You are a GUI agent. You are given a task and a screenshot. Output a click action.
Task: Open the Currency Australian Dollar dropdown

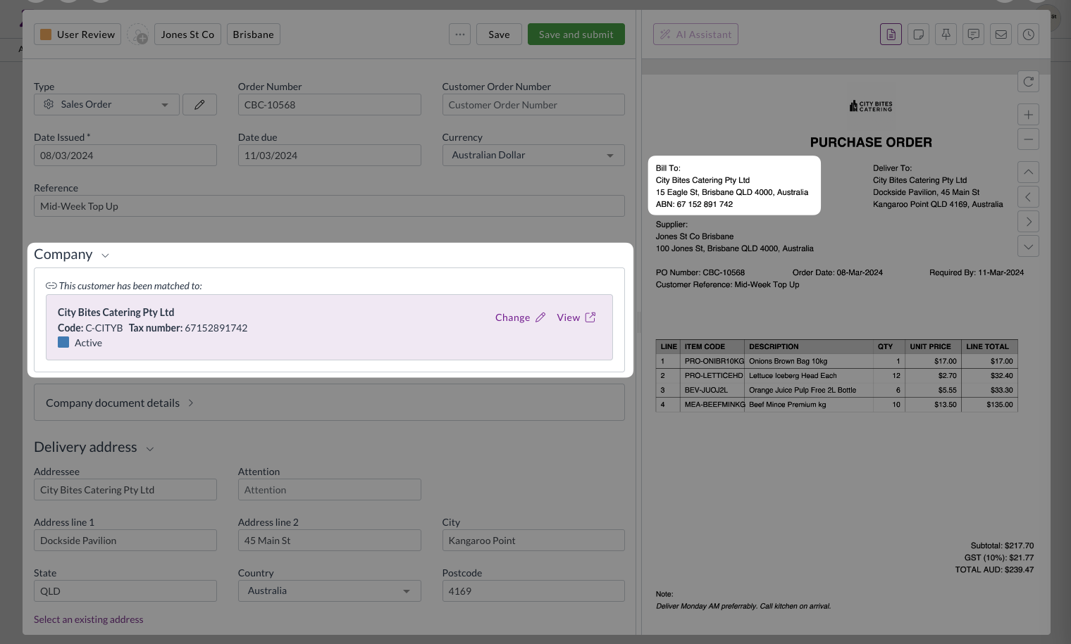[533, 155]
